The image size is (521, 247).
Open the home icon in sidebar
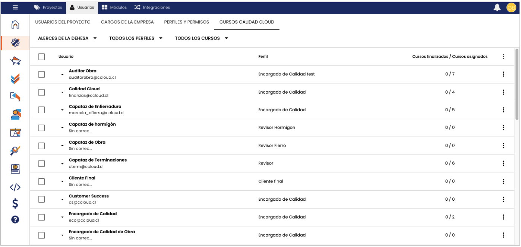coord(15,25)
